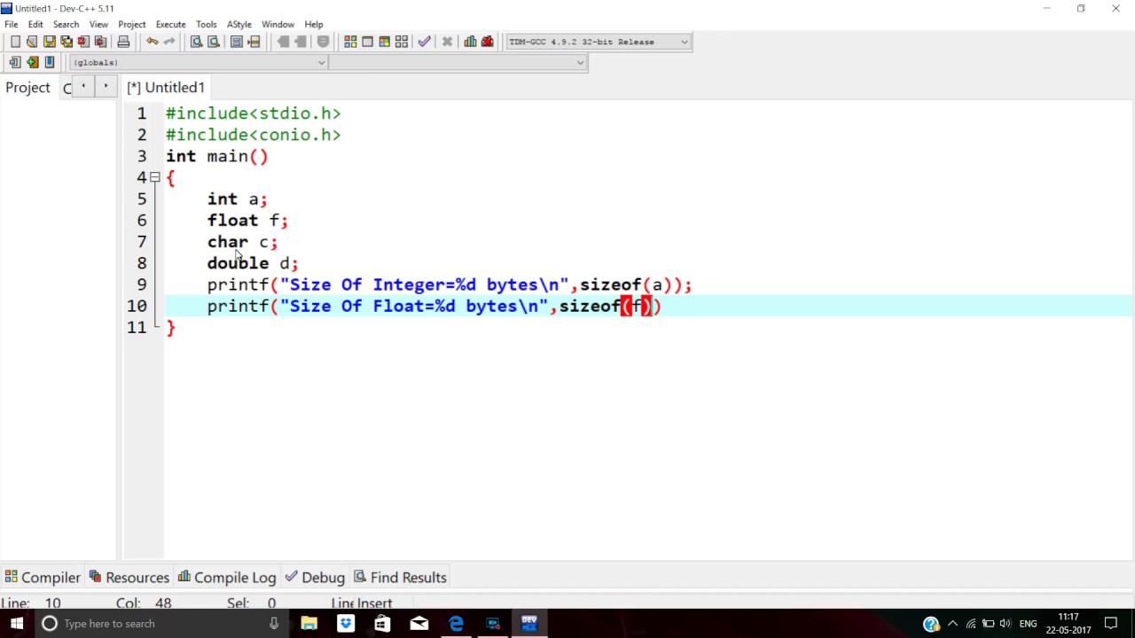Expand the function list dropdown beside globals

pyautogui.click(x=578, y=62)
